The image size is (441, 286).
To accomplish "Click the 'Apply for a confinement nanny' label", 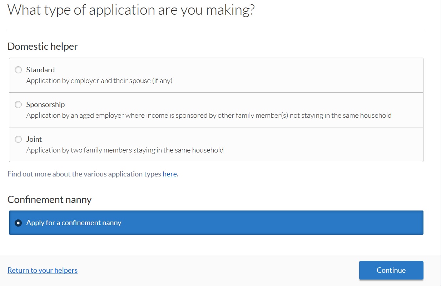I will 74,223.
